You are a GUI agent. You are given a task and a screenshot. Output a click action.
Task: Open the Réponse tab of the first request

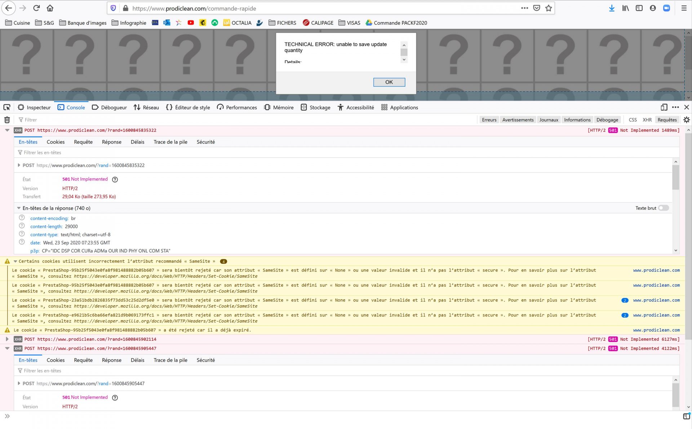click(x=111, y=142)
